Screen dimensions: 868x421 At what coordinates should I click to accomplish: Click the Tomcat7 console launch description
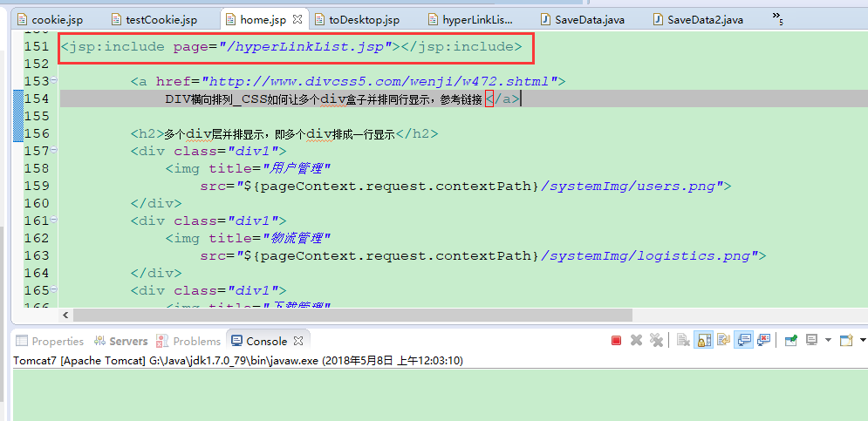coord(238,361)
